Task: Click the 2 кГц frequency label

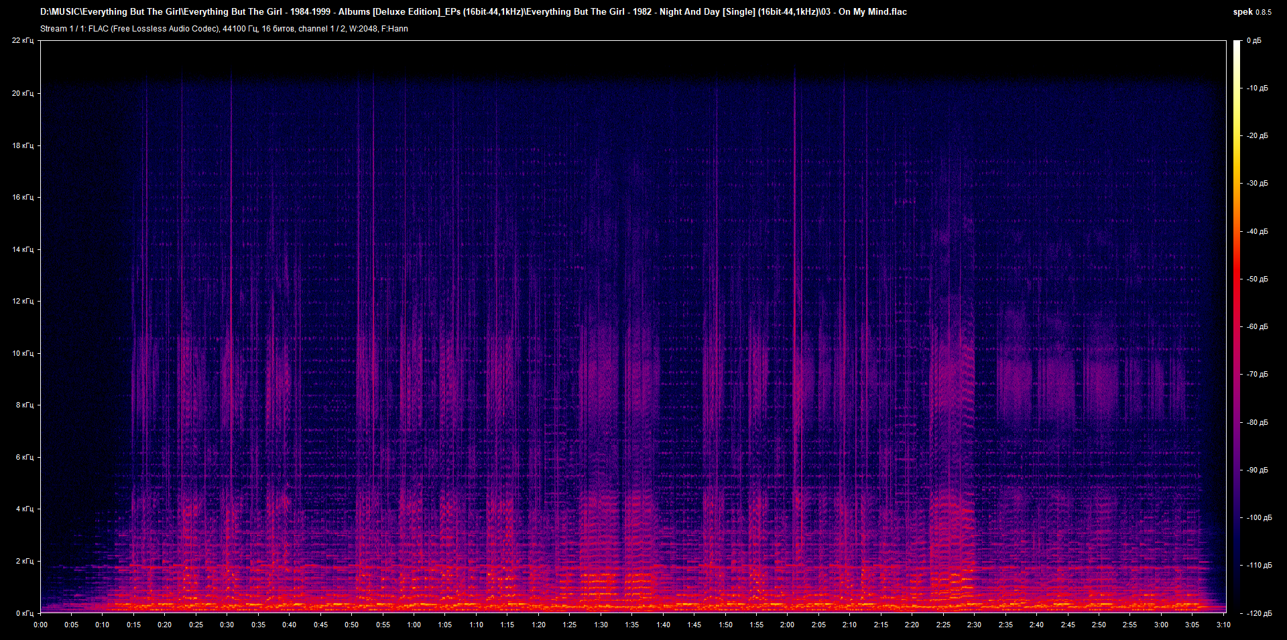Action: coord(25,561)
